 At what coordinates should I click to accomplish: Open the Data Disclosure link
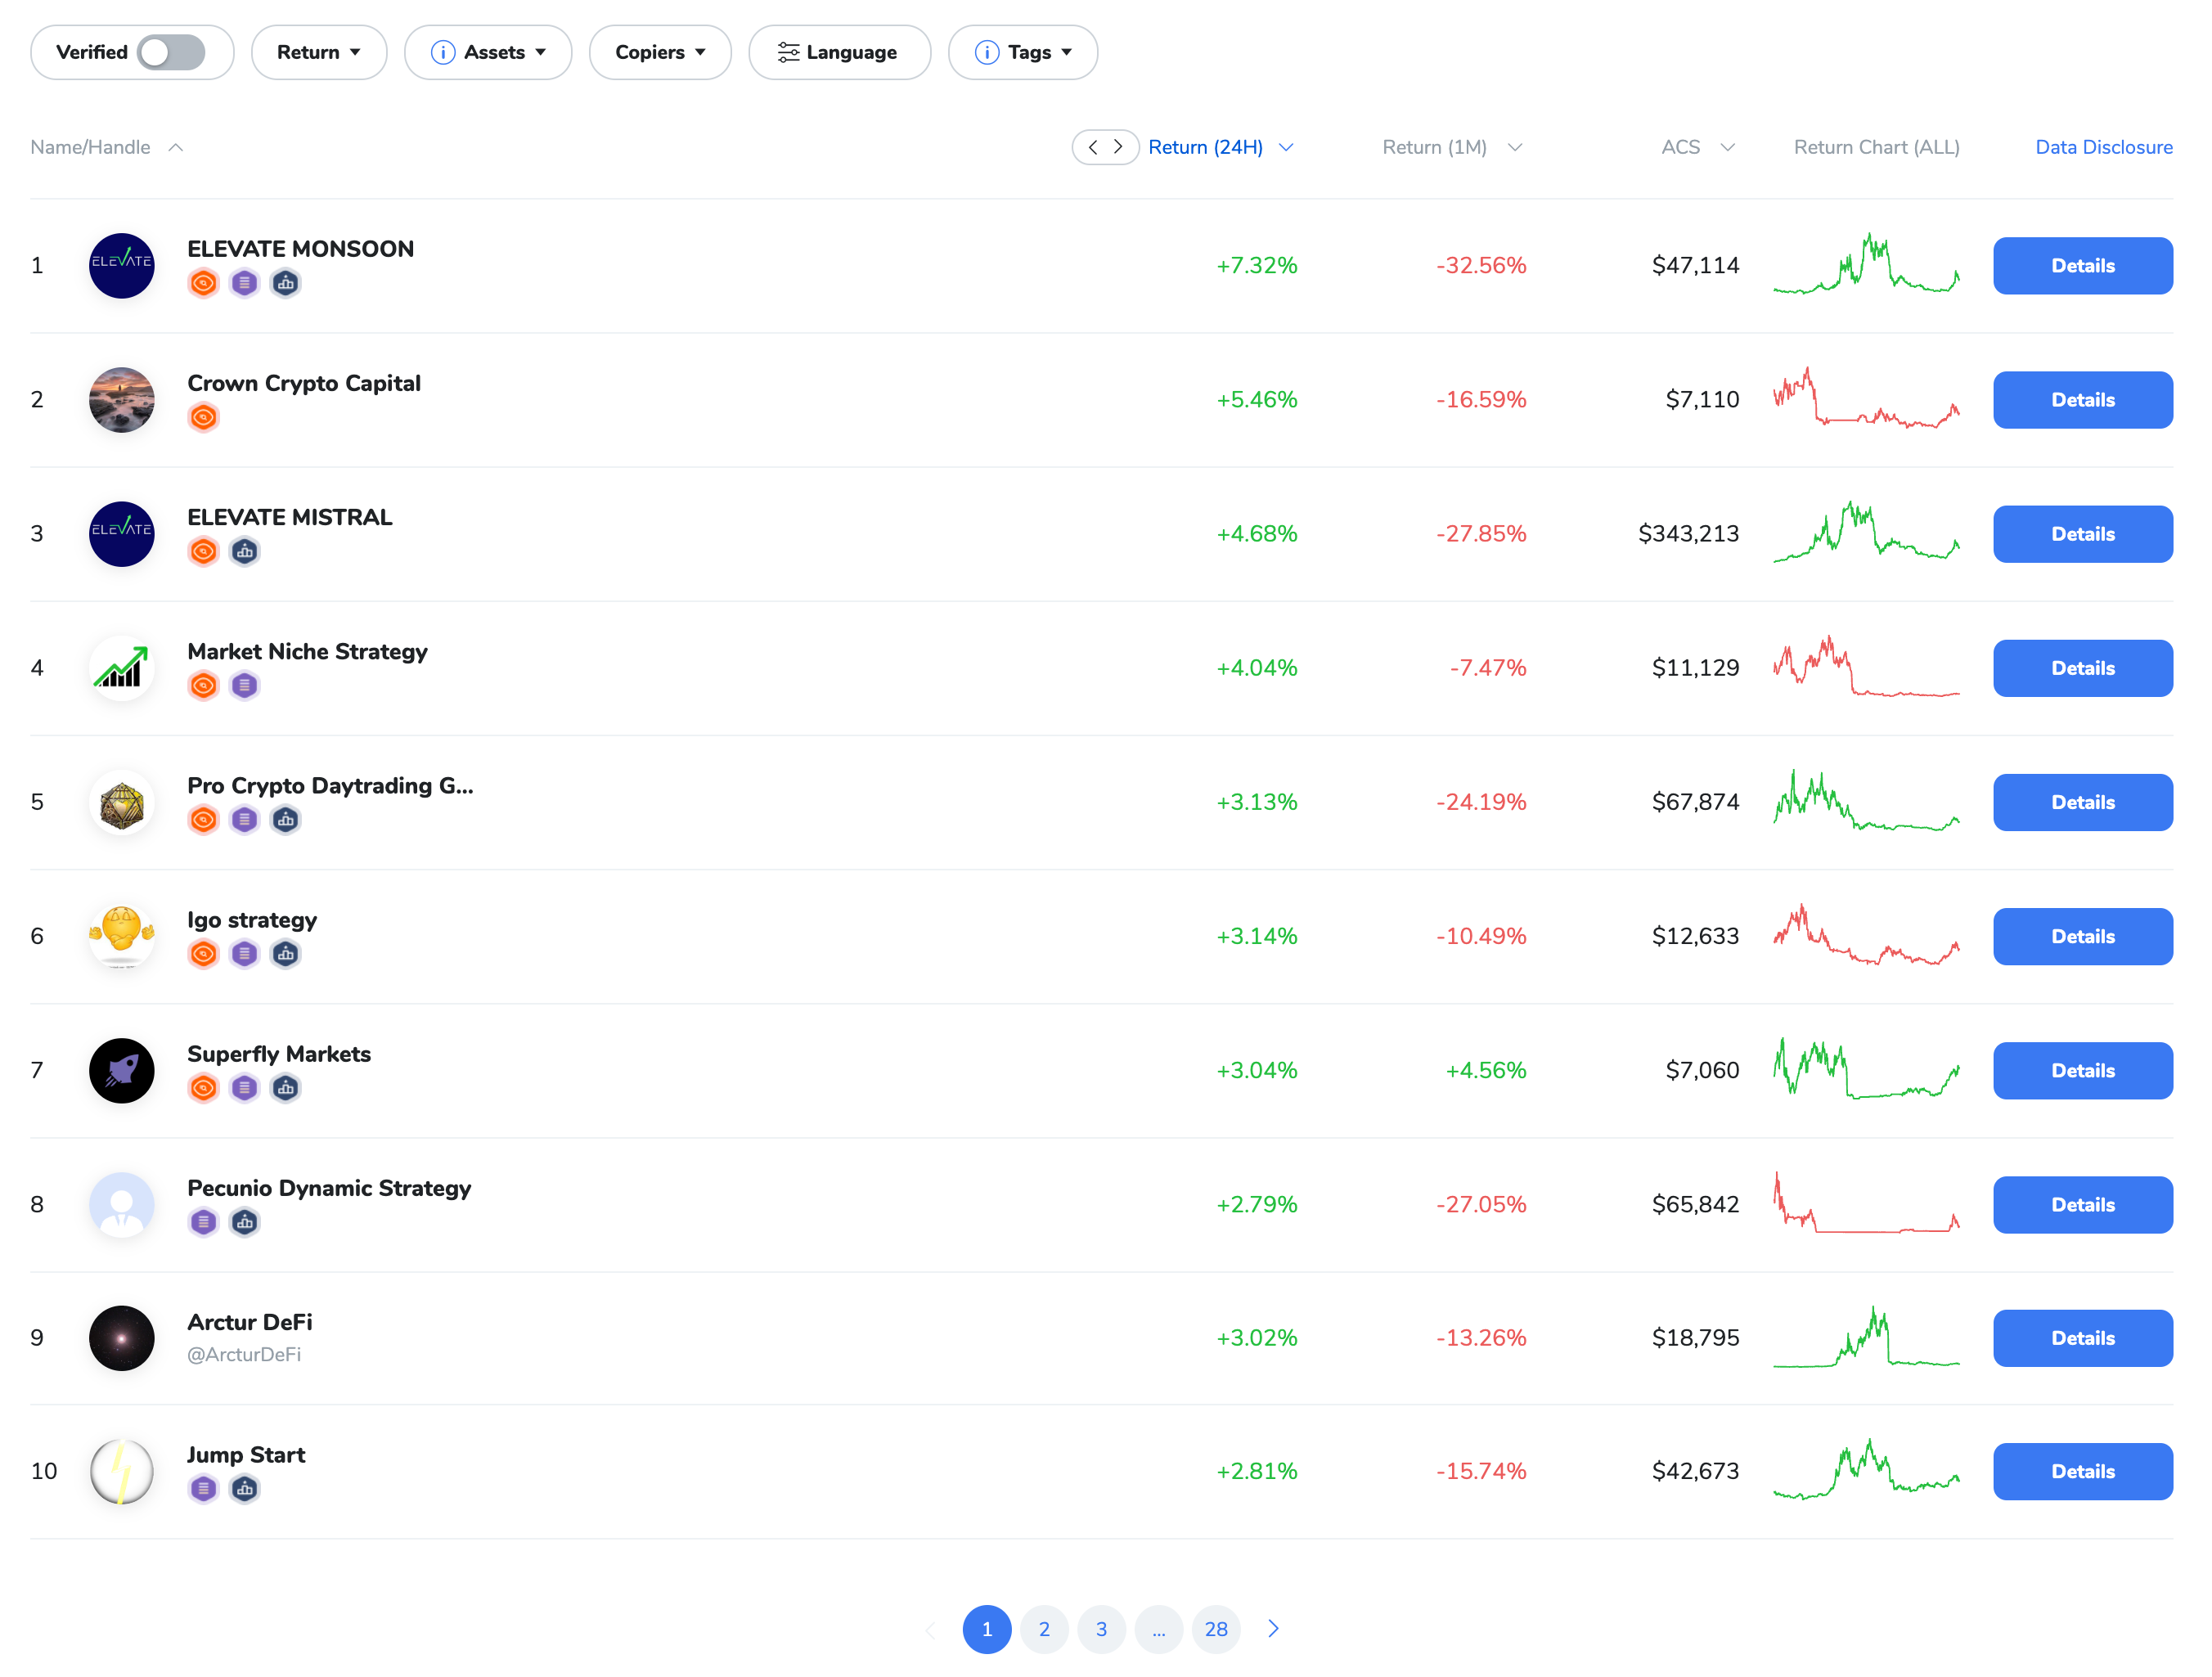pos(2104,147)
